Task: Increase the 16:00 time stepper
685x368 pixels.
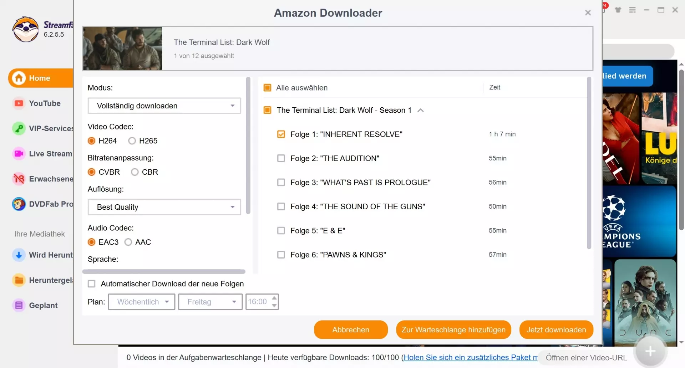Action: (x=274, y=298)
